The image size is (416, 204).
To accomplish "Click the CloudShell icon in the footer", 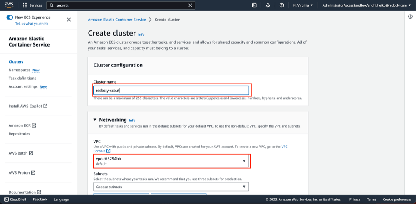I will pos(6,199).
